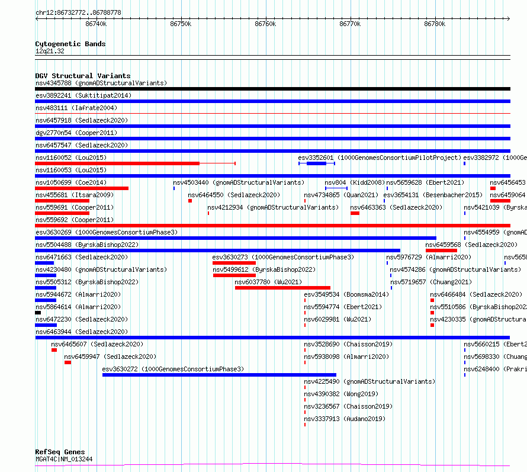Viewport: 527px width, 472px height.
Task: Open the nsv4503440 gnomAD variant label
Action: click(x=239, y=182)
